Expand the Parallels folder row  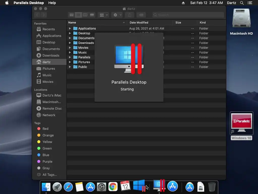[70, 57]
